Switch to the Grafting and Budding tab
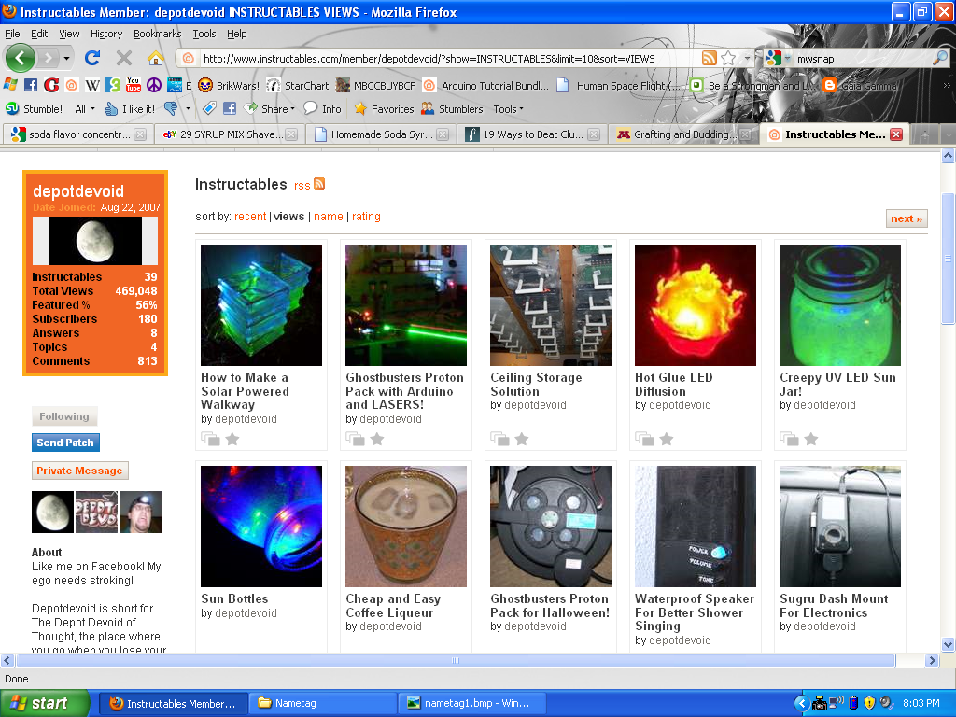 tap(683, 134)
